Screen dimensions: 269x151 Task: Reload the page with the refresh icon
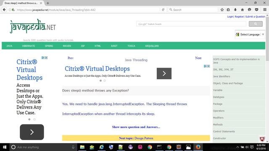pyautogui.click(x=163, y=10)
